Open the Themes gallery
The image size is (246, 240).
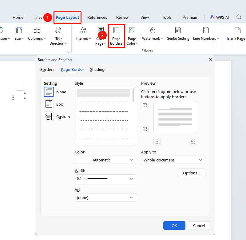pos(83,34)
